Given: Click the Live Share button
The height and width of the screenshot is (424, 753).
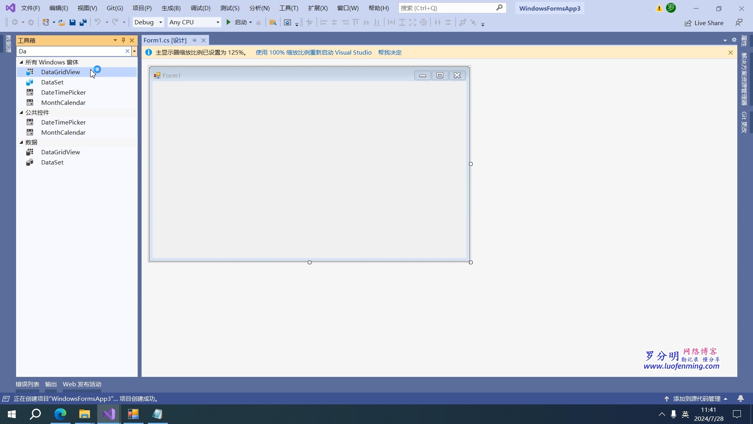Looking at the screenshot, I should click(x=704, y=23).
